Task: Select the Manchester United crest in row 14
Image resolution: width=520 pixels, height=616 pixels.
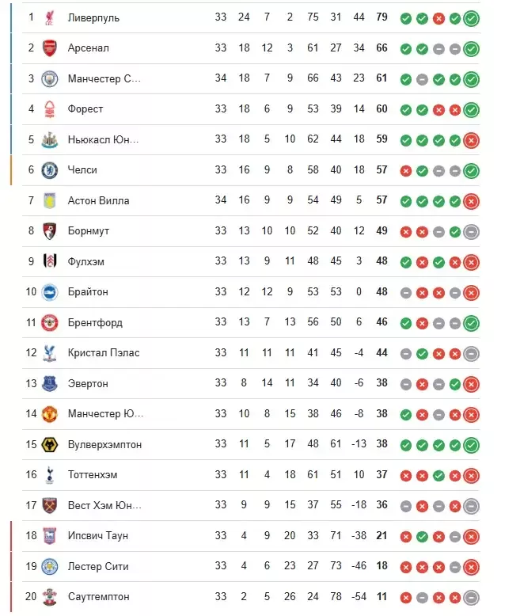Action: 50,414
